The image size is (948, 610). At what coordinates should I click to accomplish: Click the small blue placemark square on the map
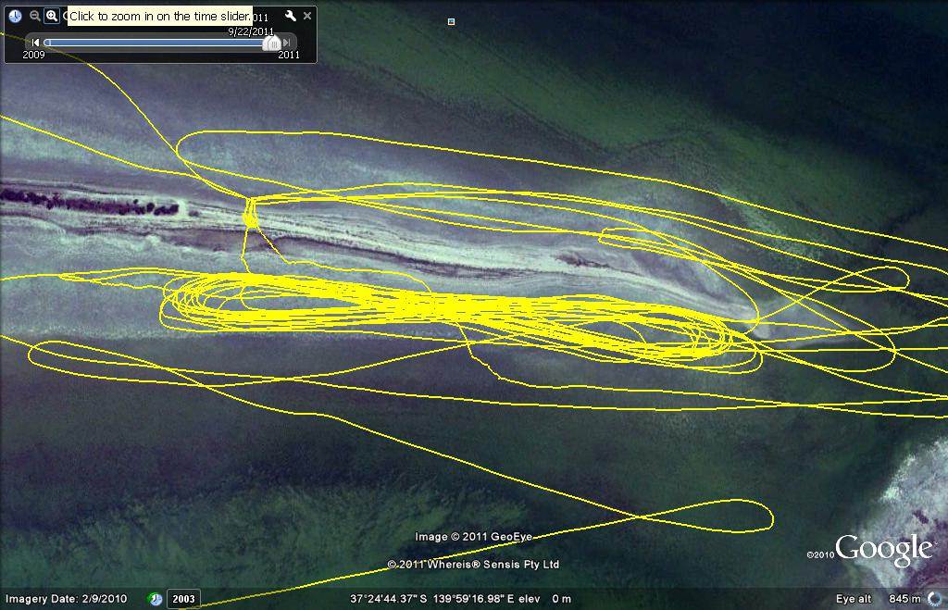tap(451, 21)
